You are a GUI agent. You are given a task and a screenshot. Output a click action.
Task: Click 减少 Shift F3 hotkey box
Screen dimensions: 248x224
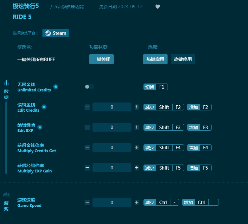(x=163, y=127)
